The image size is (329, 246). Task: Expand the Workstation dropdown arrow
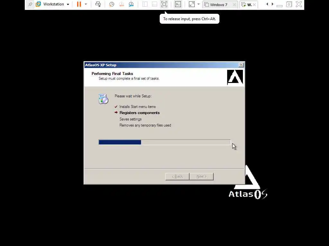(x=68, y=4)
